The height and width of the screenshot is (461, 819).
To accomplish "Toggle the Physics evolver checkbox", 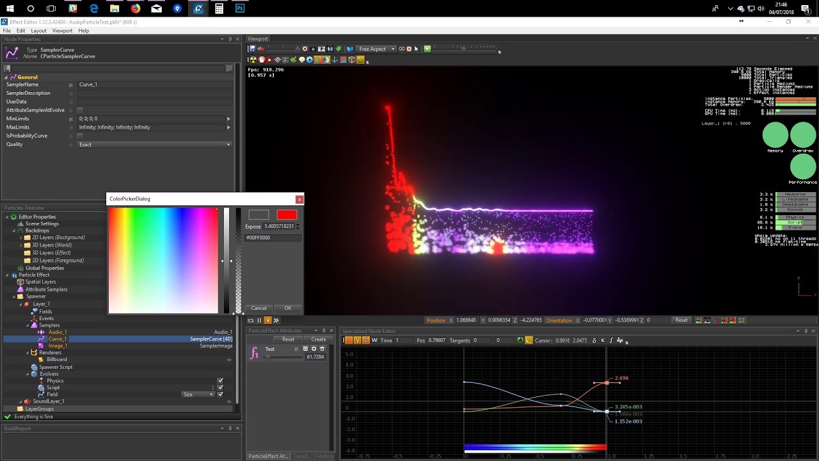I will tap(221, 380).
